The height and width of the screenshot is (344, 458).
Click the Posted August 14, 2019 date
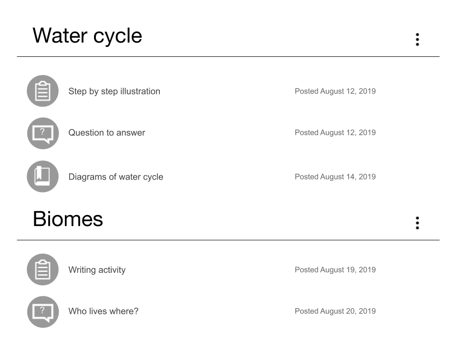pyautogui.click(x=335, y=177)
